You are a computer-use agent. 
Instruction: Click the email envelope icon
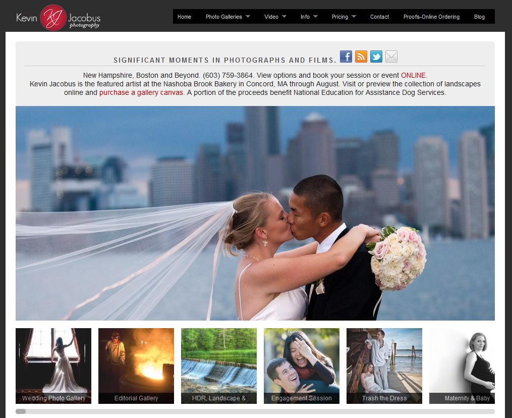pos(391,57)
